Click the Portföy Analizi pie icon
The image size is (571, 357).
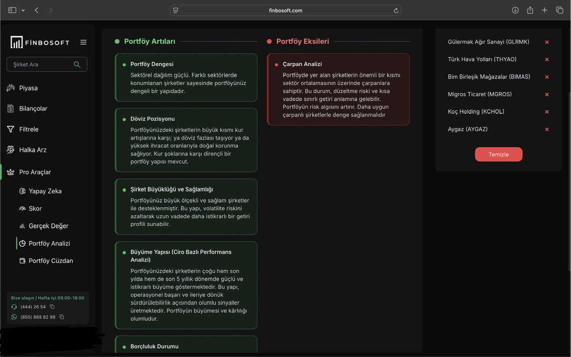click(22, 243)
